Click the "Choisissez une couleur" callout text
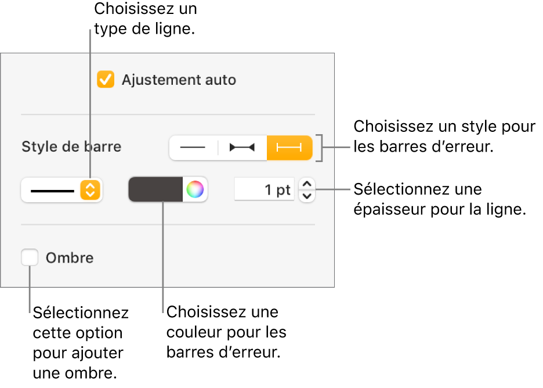The image size is (543, 388). tap(226, 332)
